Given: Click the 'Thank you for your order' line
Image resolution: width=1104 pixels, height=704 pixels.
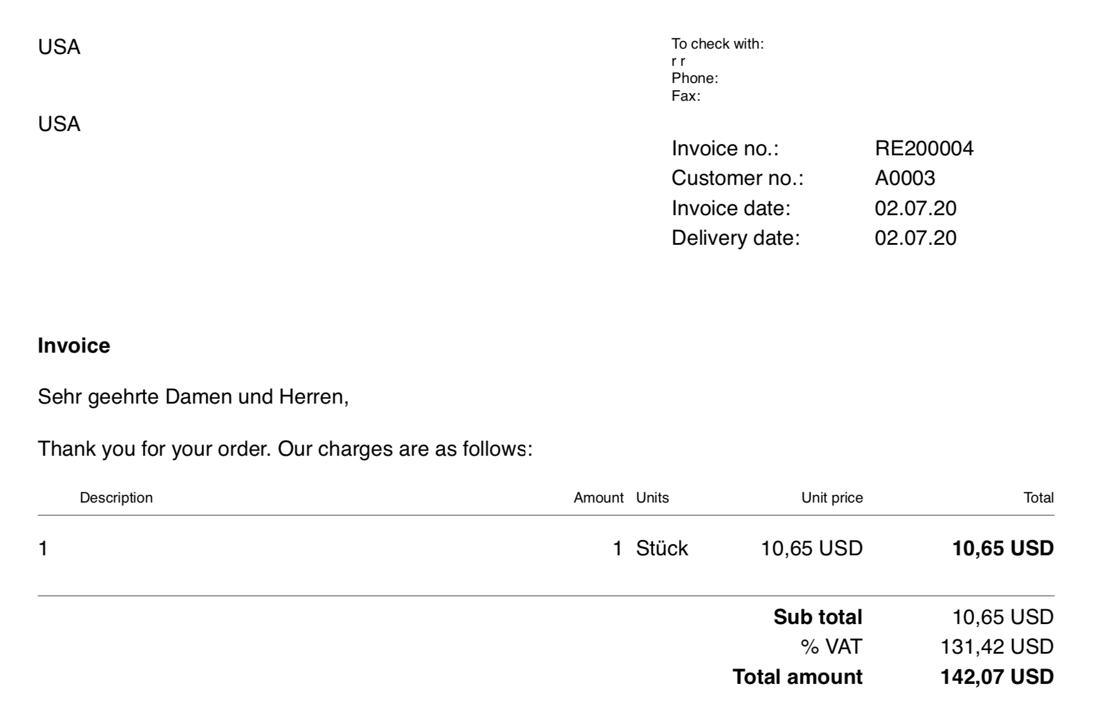Looking at the screenshot, I should tap(285, 449).
